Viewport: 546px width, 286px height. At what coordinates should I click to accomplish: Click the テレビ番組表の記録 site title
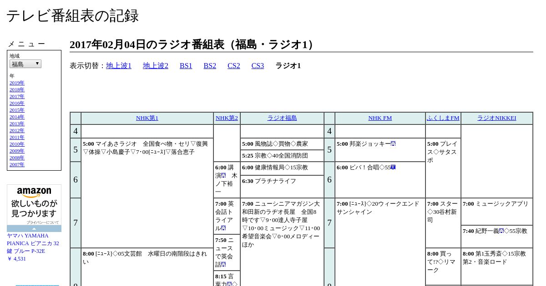tap(72, 16)
